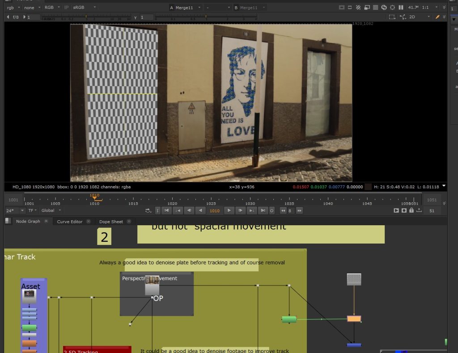Toggle the IP input process button
Viewport: 458px width, 353px height.
click(x=67, y=8)
